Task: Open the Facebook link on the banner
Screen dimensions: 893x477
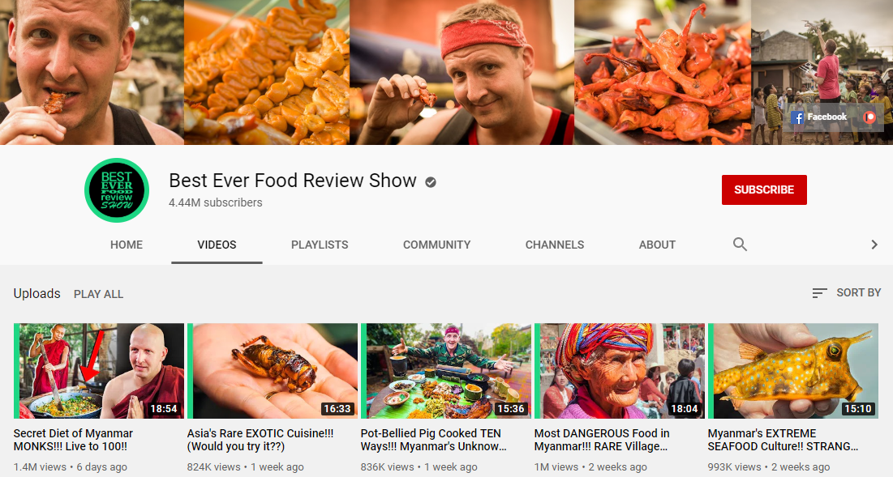Action: (x=819, y=117)
